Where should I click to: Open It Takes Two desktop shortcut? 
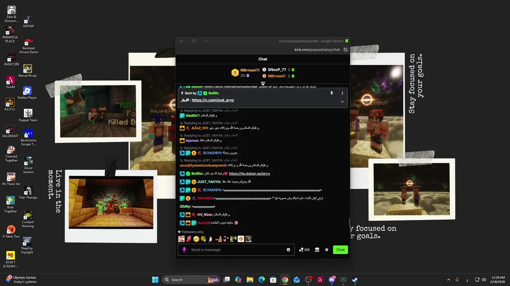click(x=11, y=232)
